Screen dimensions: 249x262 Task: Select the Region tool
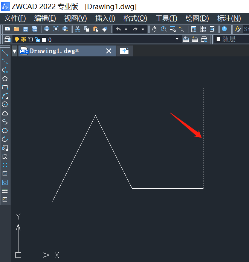[x=5, y=182]
